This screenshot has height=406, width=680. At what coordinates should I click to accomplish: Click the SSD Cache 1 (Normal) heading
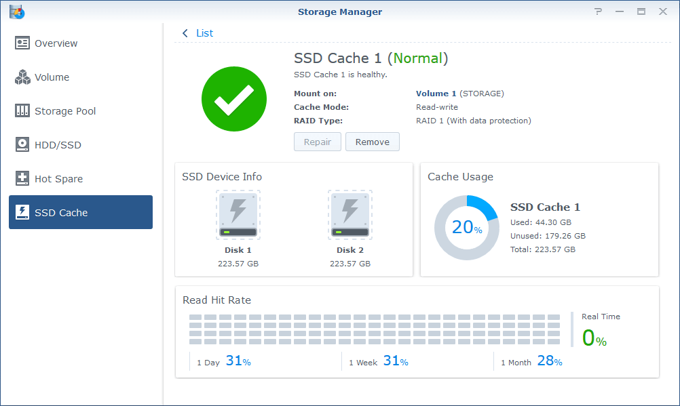[x=371, y=58]
